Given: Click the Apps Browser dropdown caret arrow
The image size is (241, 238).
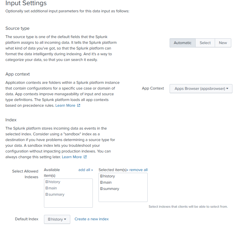Looking at the screenshot, I should point(227,88).
